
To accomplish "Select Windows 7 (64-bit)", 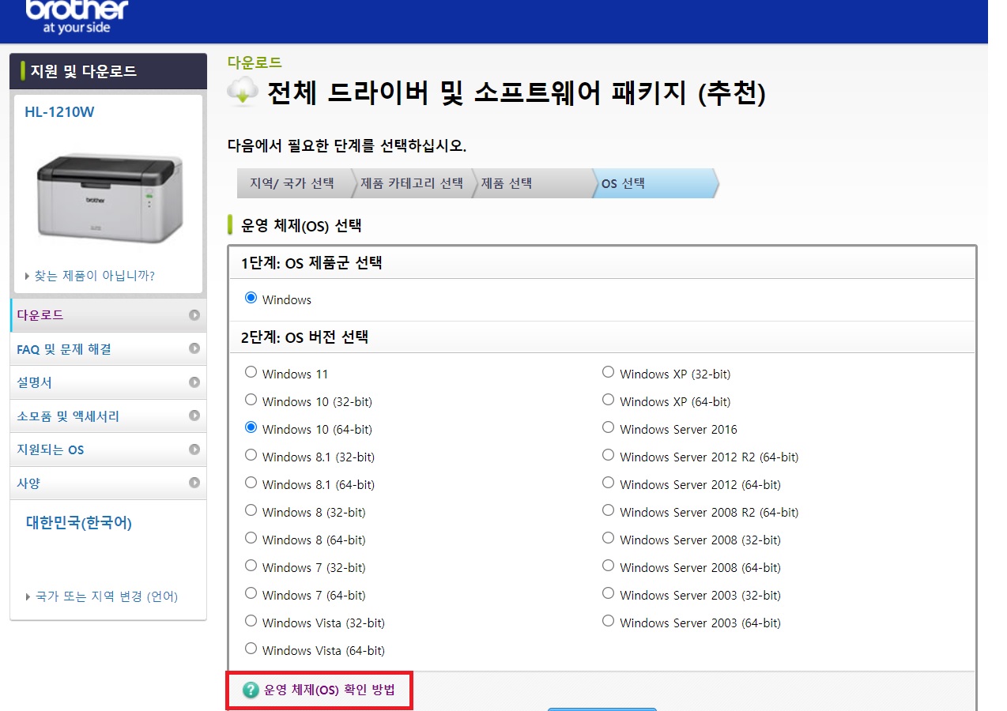I will pyautogui.click(x=251, y=593).
